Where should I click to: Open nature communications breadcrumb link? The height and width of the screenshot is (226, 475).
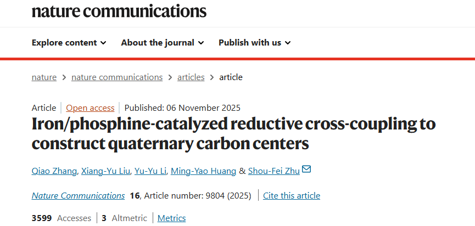(x=117, y=77)
